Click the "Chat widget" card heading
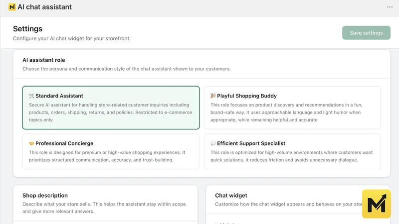Screen dimensions: 399x224 231,195
